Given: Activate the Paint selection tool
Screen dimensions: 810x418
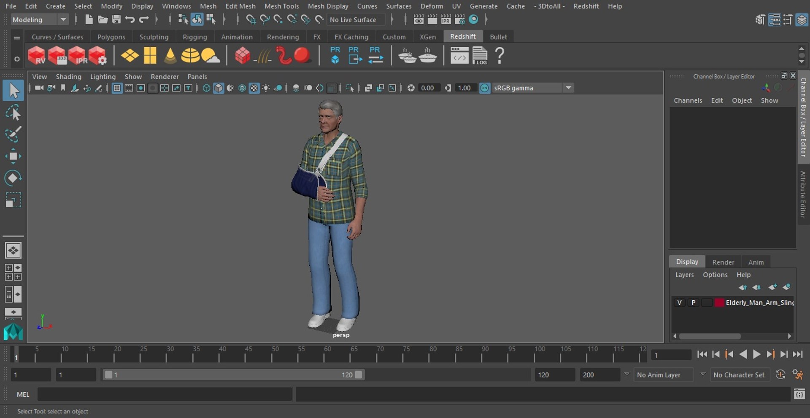Looking at the screenshot, I should click(13, 135).
